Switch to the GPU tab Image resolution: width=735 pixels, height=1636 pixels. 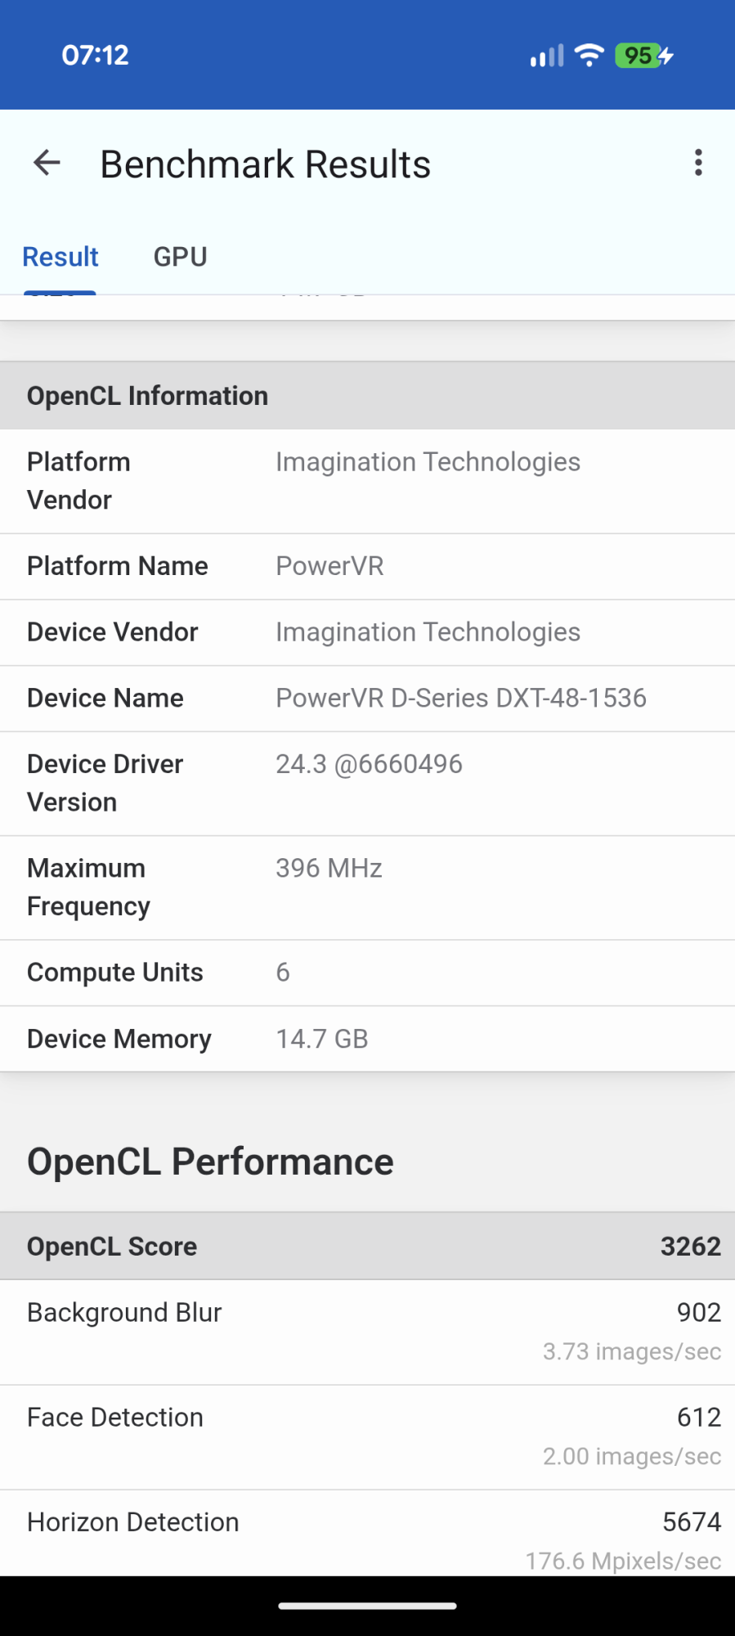(x=180, y=257)
